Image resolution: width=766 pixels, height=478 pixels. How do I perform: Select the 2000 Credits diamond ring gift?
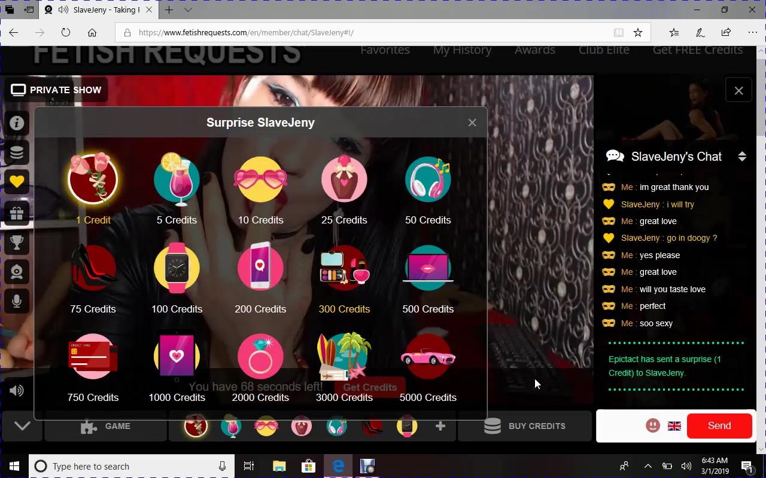260,357
